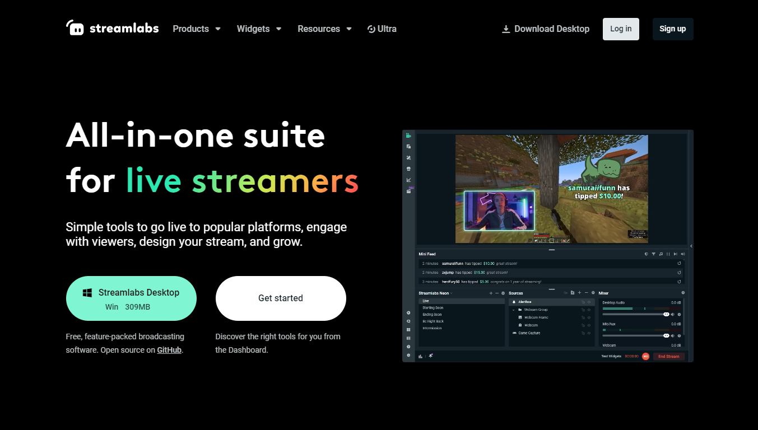Open the analytics chart icon in the app sidebar
758x430 pixels.
pyautogui.click(x=408, y=180)
